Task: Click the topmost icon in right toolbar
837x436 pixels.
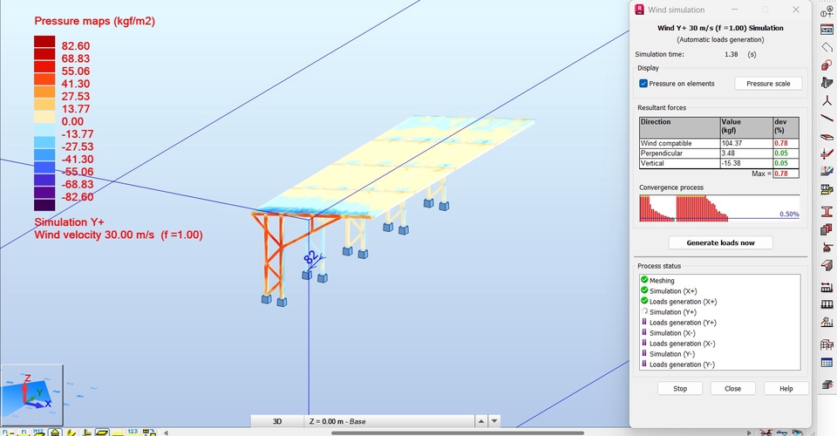Action: [827, 10]
